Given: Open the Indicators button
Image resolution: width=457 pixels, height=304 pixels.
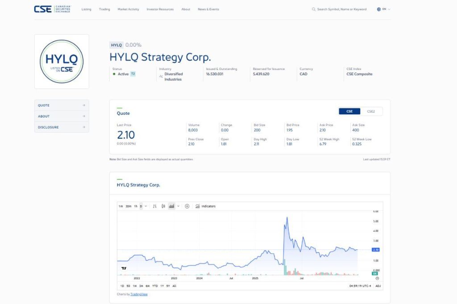Looking at the screenshot, I should [x=205, y=207].
